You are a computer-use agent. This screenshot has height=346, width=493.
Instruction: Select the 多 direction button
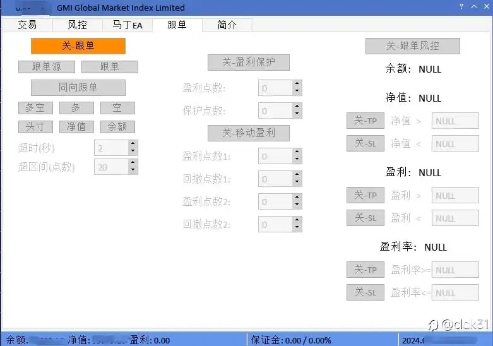click(x=76, y=108)
